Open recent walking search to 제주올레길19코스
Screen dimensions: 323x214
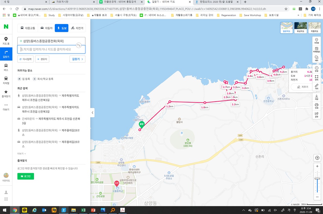pos(51,132)
